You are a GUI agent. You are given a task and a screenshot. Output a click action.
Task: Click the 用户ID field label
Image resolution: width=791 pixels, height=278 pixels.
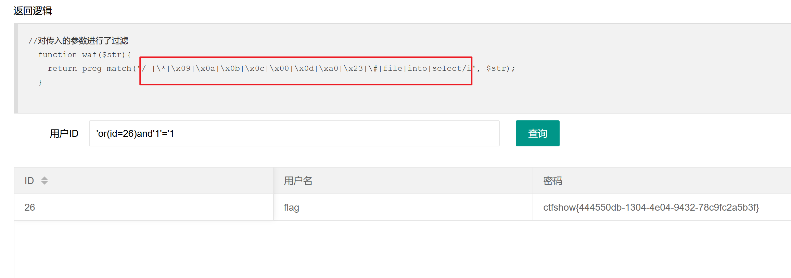coord(64,133)
